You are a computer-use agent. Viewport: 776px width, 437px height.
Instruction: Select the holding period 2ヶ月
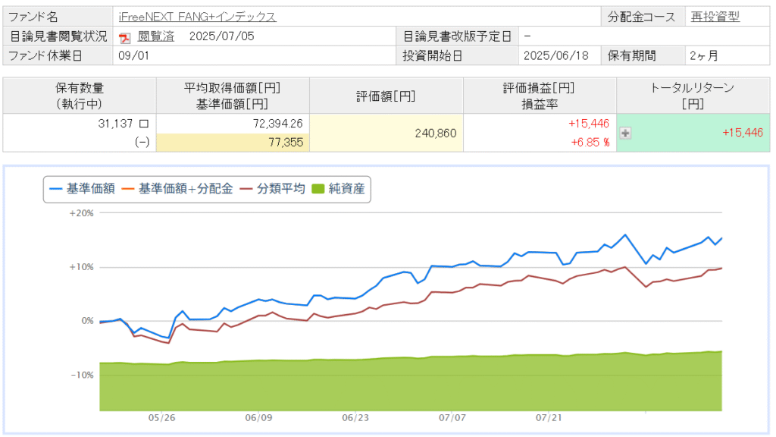(704, 56)
